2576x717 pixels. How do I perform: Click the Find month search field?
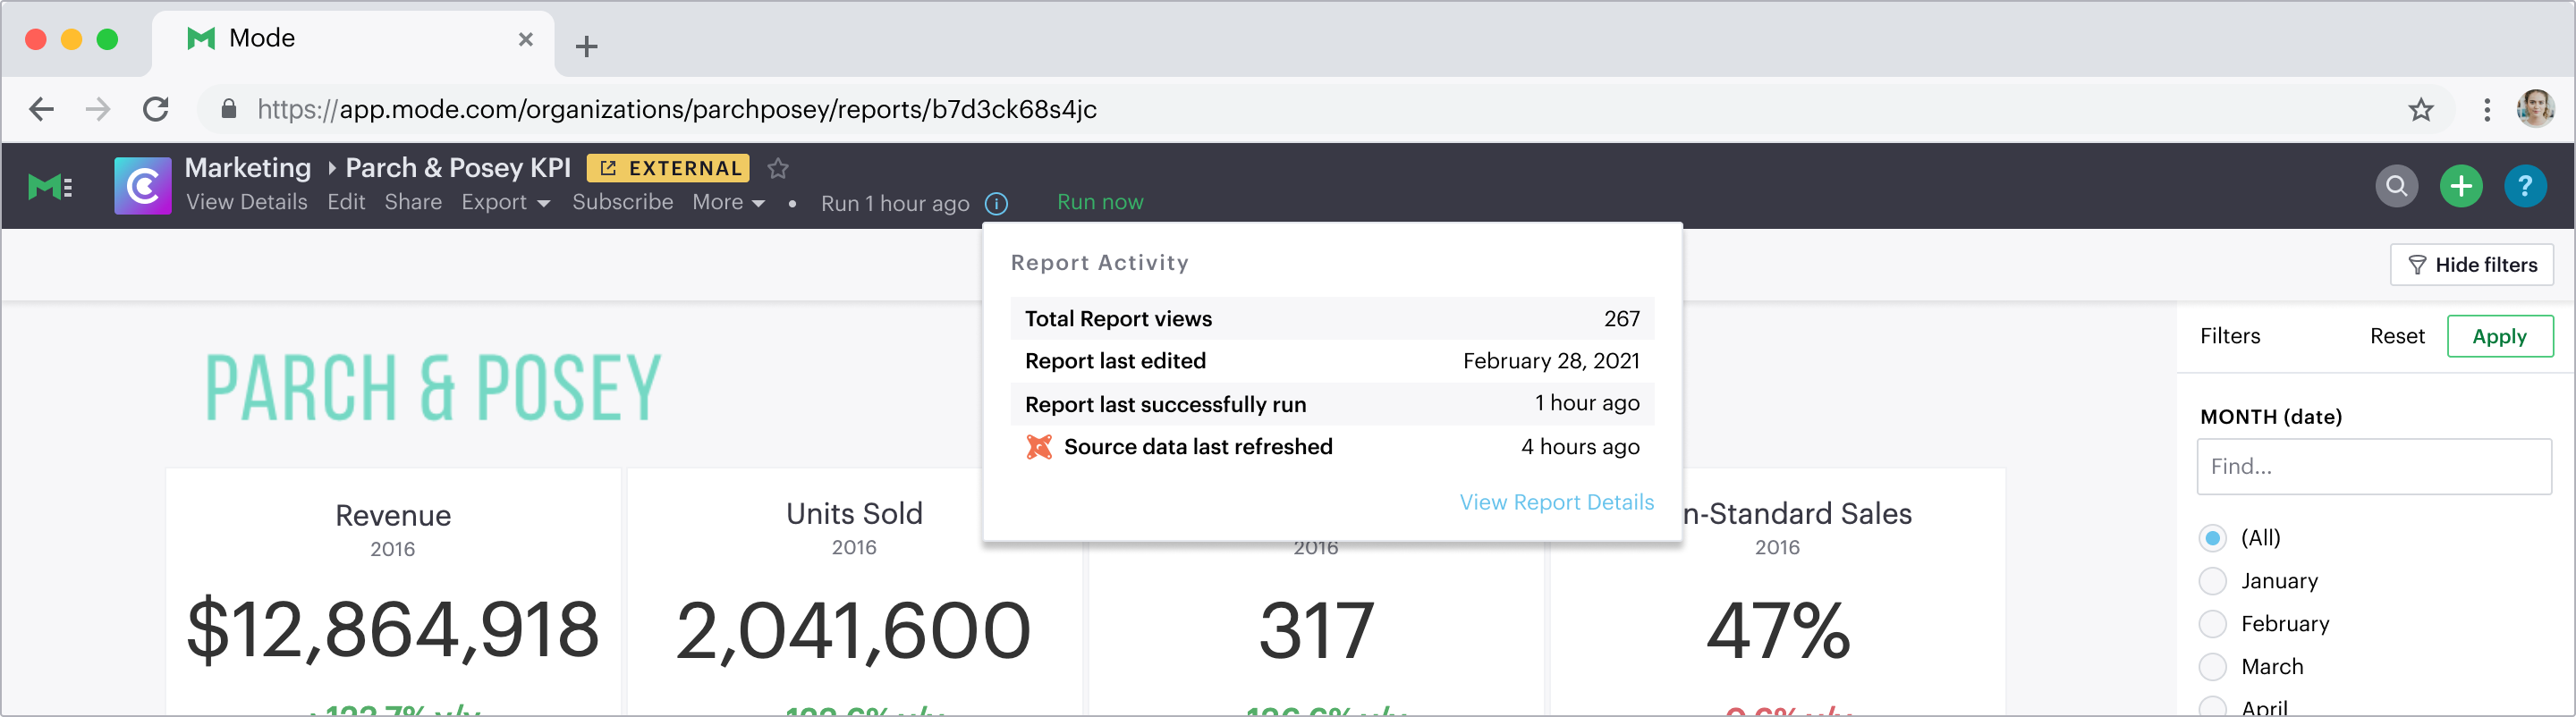coord(2373,466)
